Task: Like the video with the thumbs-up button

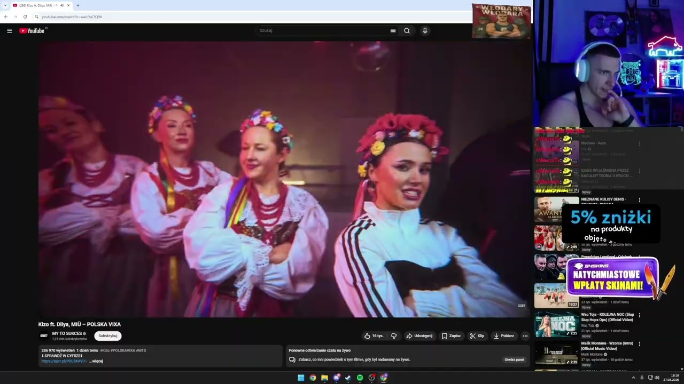Action: [x=374, y=336]
